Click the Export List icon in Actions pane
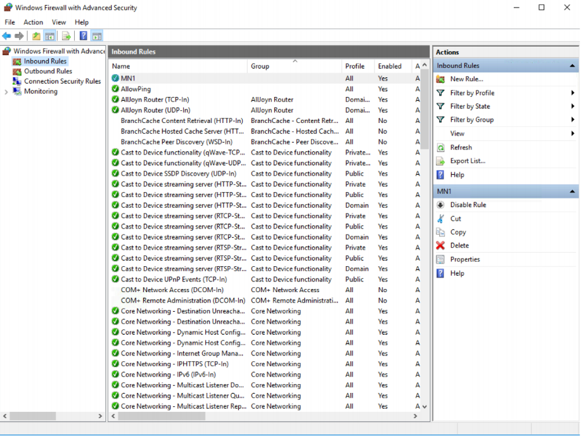581x436 pixels. (440, 161)
